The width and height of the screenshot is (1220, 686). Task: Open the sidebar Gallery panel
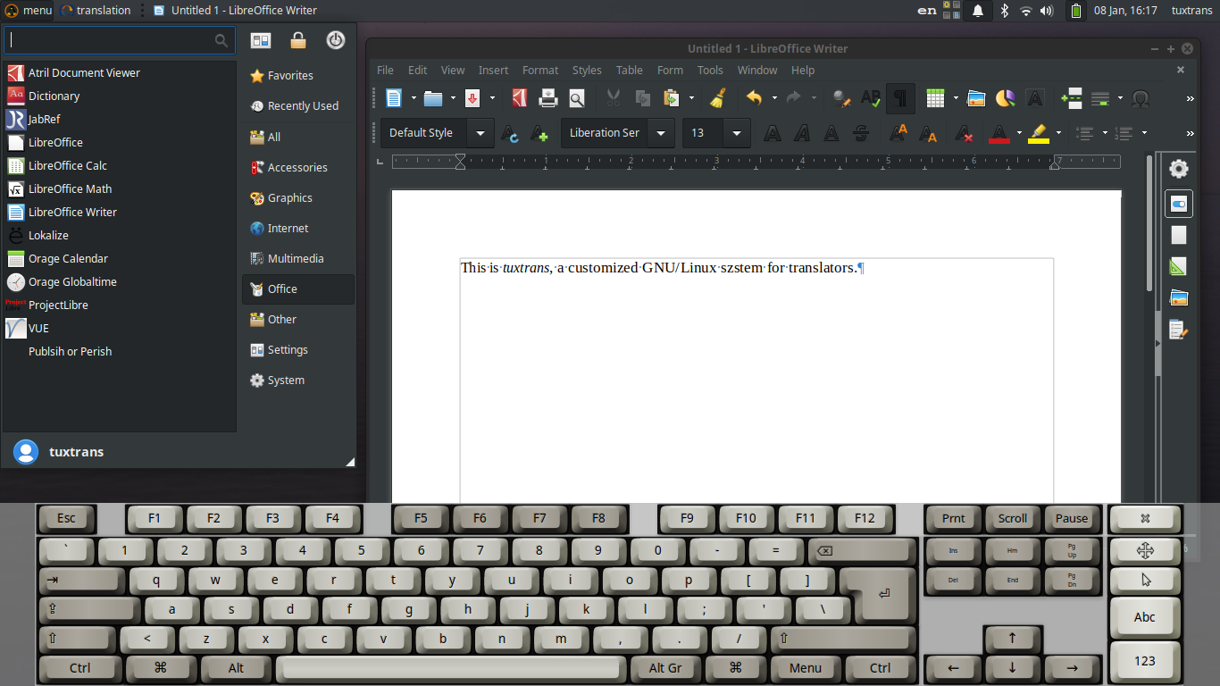[1178, 298]
